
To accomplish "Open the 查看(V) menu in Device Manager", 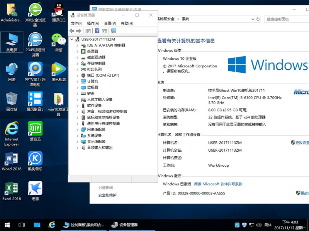I will point(110,23).
